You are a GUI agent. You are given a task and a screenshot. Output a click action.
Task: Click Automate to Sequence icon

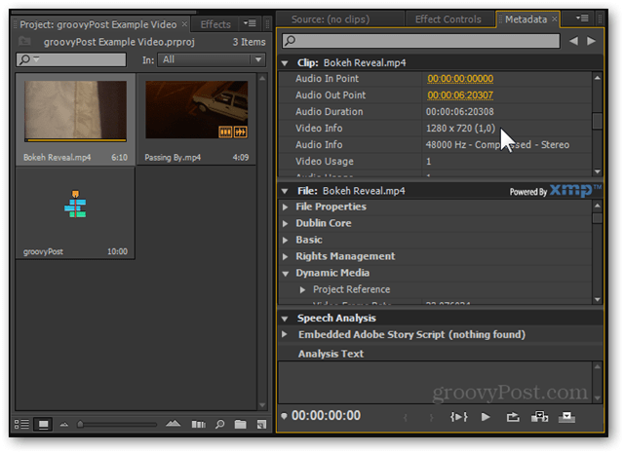pos(199,425)
